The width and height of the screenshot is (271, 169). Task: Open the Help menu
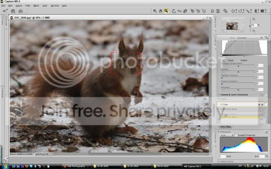(x=64, y=6)
